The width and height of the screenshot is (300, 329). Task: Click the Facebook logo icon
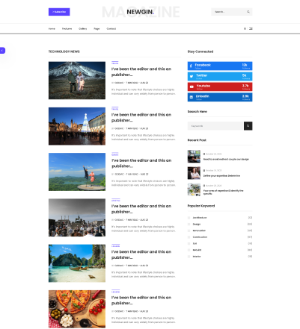coord(191,66)
